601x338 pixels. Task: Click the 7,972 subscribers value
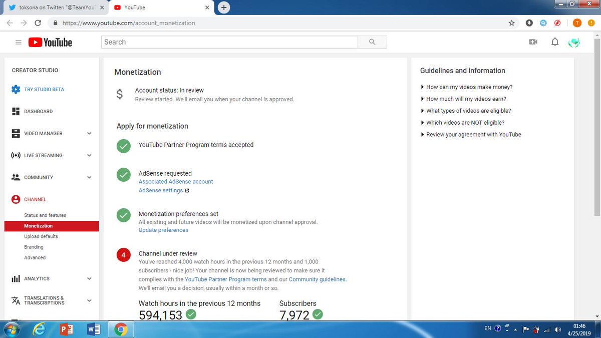(294, 315)
